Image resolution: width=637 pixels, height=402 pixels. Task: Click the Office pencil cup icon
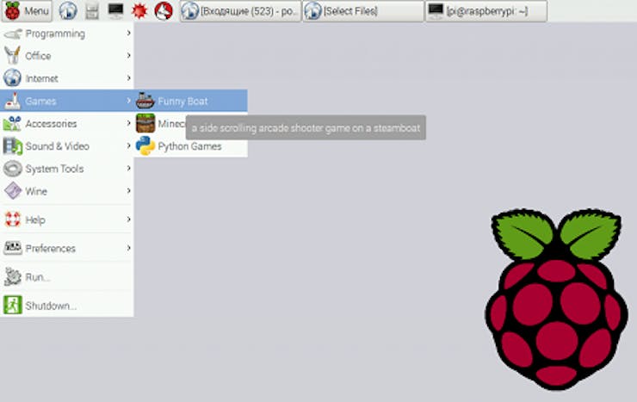point(13,56)
